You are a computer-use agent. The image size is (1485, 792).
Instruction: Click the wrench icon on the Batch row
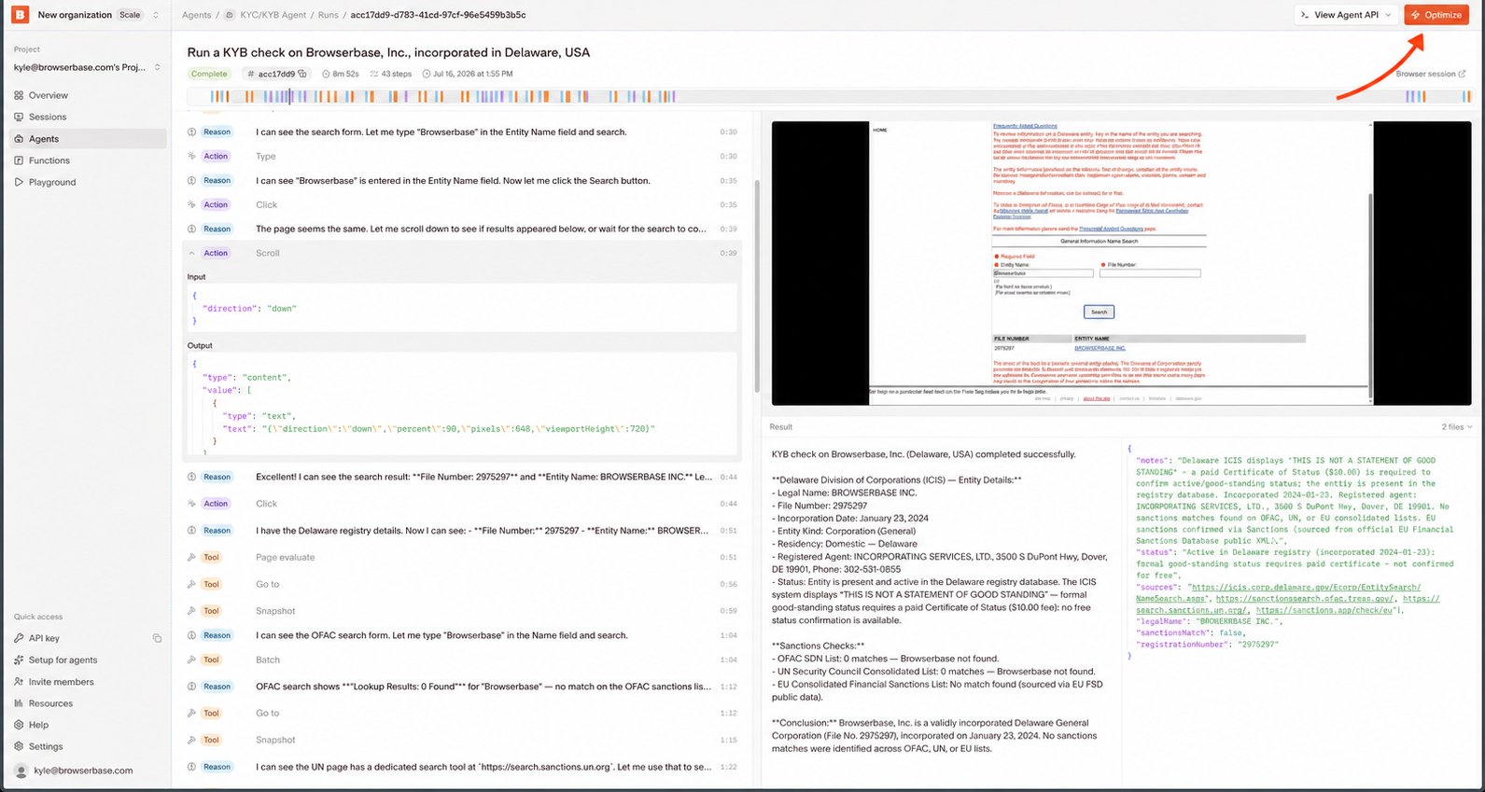(191, 660)
